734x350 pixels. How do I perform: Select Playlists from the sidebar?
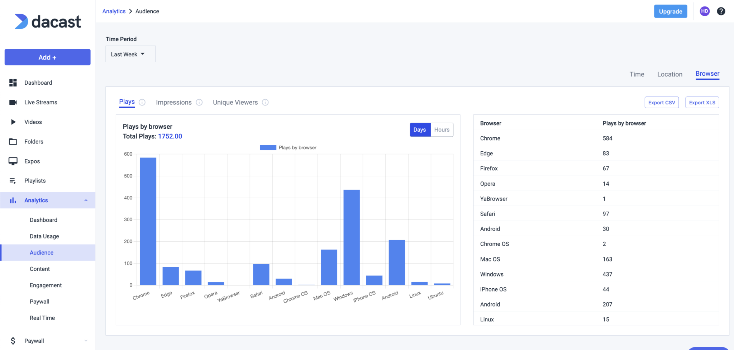pos(35,180)
